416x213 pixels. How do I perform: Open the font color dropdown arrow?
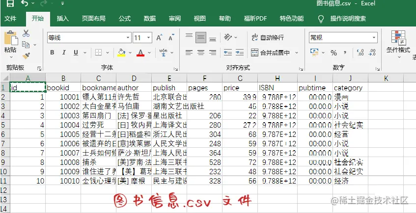point(149,53)
